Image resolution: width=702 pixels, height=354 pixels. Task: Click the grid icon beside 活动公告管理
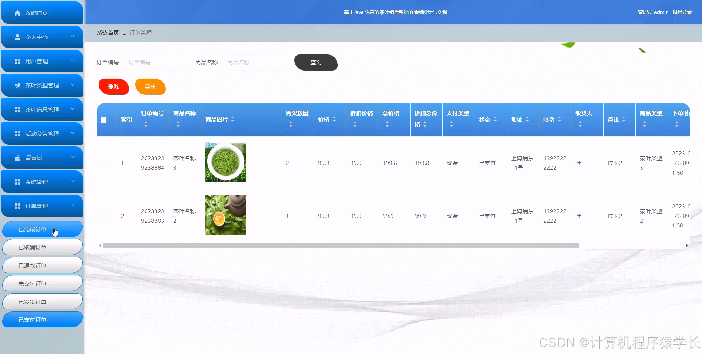tap(17, 133)
